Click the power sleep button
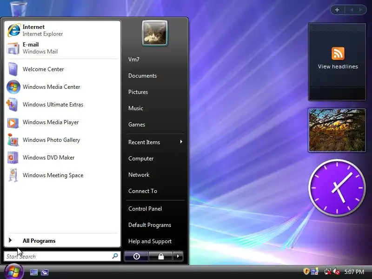Viewport: 372px width, 279px height. [x=136, y=256]
